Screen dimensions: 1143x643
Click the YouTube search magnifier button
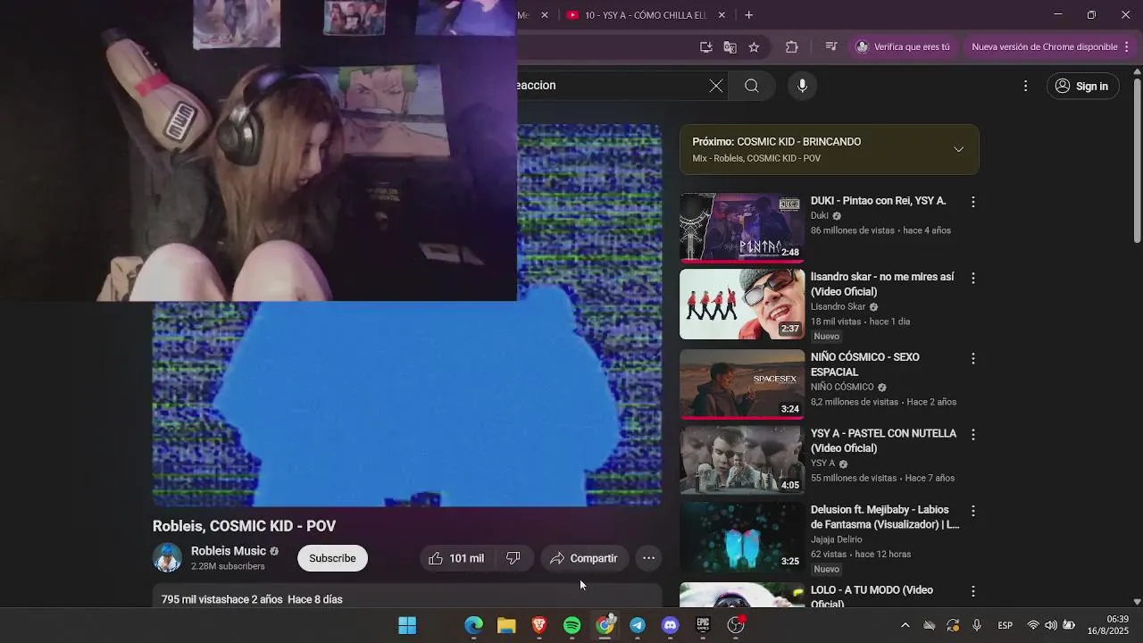pos(752,86)
